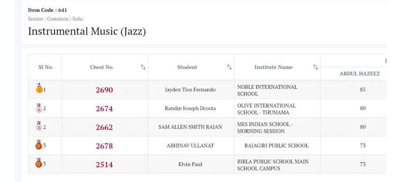Click chest number 2678
The image size is (401, 182).
(104, 146)
